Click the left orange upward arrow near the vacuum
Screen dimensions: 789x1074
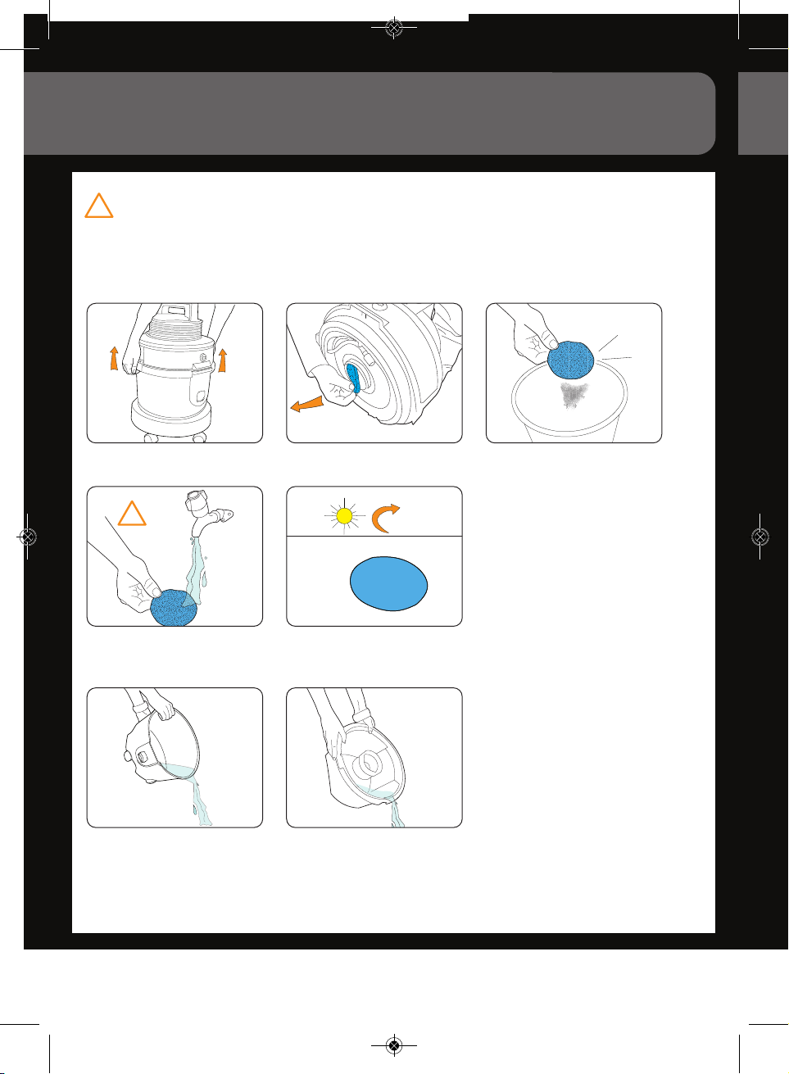click(114, 358)
